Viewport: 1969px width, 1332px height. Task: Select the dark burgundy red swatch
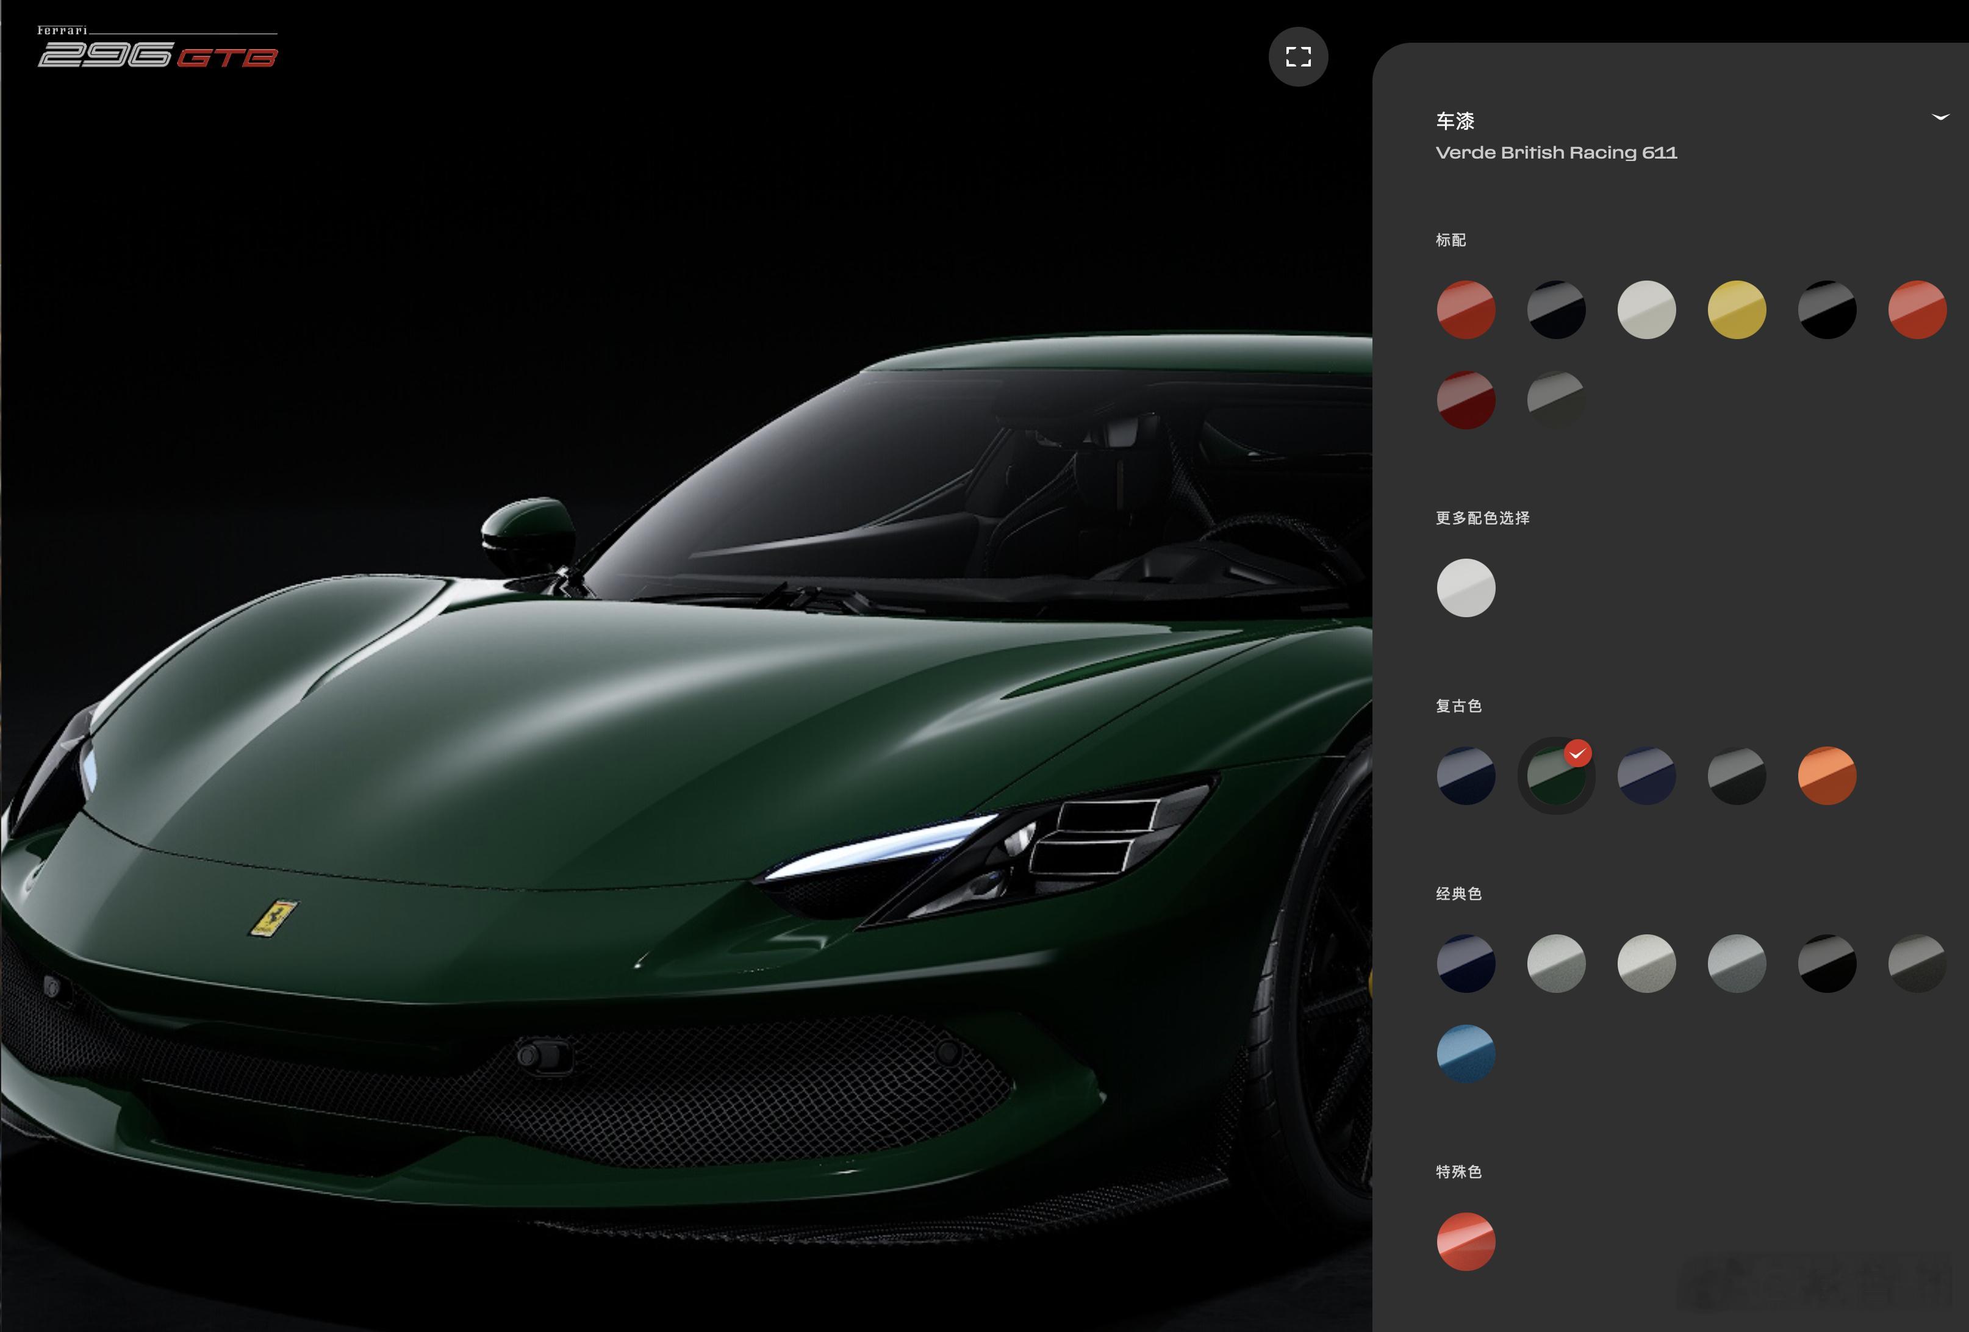coord(1466,400)
